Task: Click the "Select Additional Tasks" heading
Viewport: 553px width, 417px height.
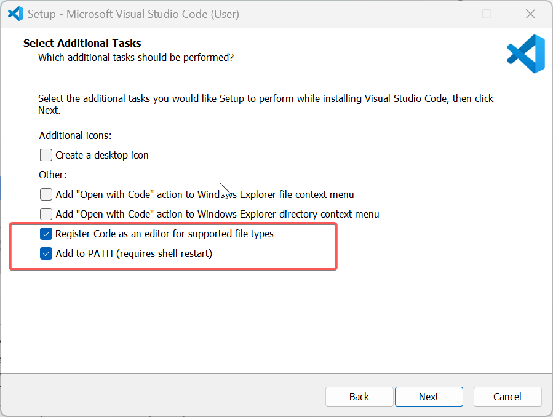Action: (82, 43)
